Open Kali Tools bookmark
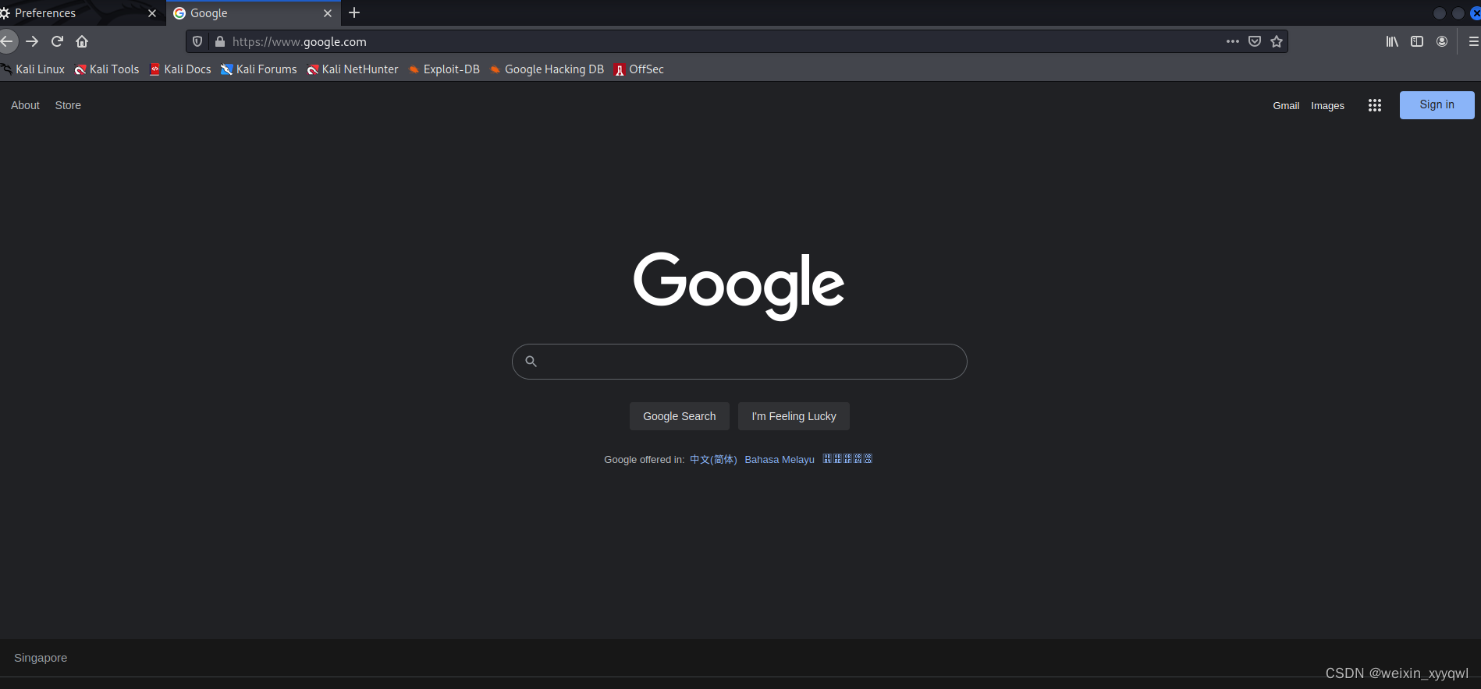The height and width of the screenshot is (689, 1481). pyautogui.click(x=107, y=69)
